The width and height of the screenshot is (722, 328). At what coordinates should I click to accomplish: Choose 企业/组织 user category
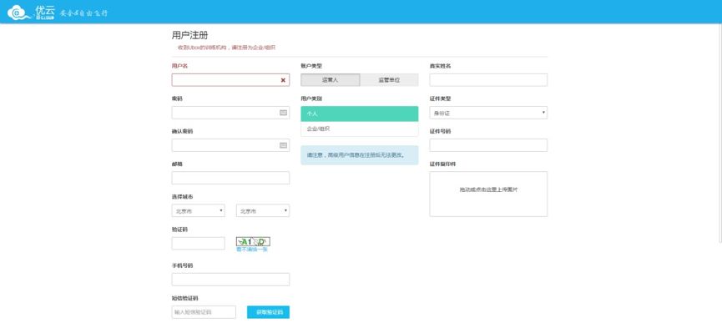click(x=360, y=129)
